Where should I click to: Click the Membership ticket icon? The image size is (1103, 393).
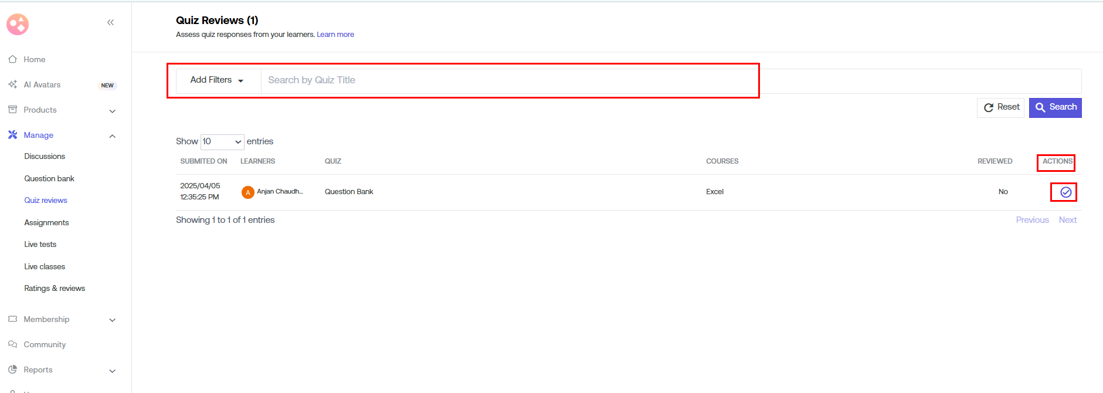click(12, 319)
